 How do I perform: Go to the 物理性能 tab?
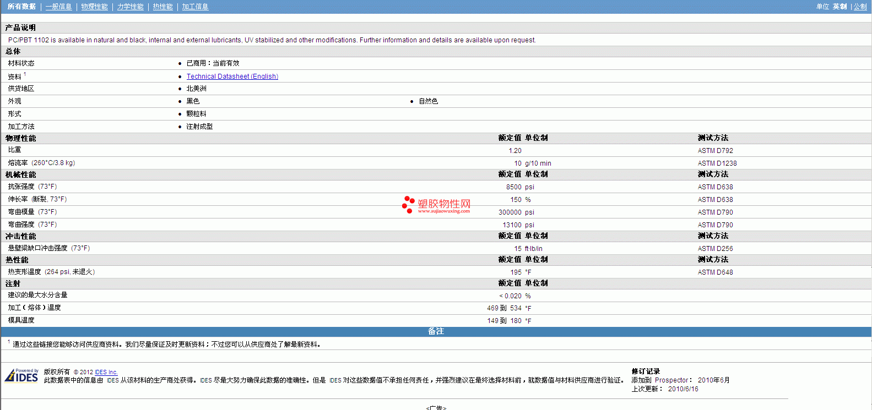coord(94,7)
